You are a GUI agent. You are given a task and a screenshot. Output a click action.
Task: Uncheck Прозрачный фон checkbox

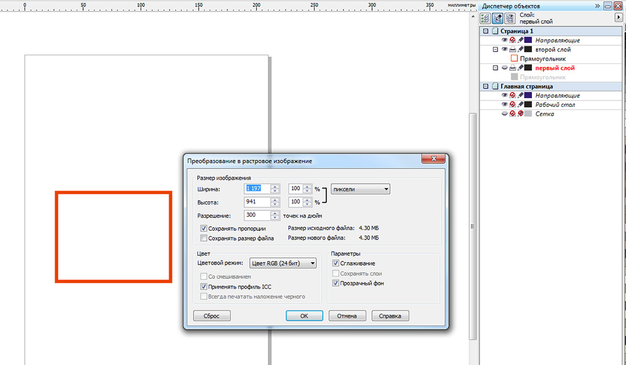click(336, 283)
